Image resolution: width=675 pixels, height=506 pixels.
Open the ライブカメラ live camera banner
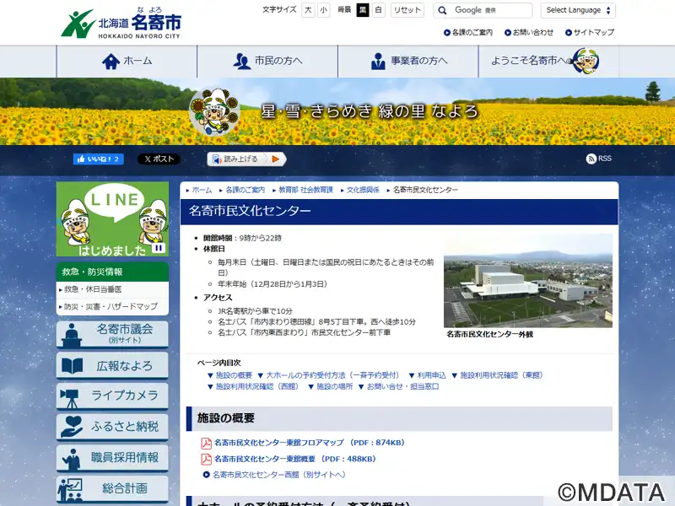coord(112,396)
